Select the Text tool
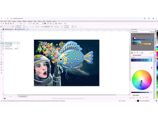 click(1, 53)
